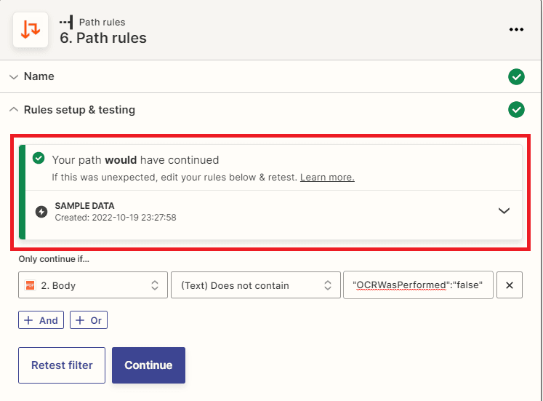
Task: Click the green checkmark for Rules setup & testing
Action: click(x=516, y=109)
